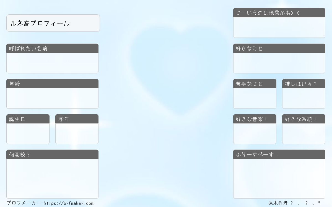Select the 推しはいる？ answer field
Viewport: 332px width, 207px height.
pos(304,98)
